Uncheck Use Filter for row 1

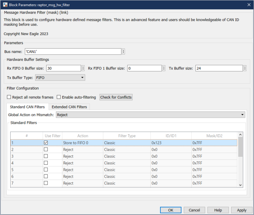46,143
